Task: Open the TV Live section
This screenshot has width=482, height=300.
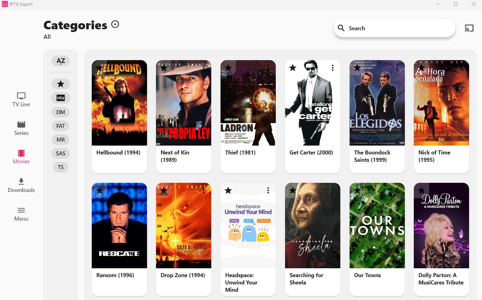Action: coord(21,100)
